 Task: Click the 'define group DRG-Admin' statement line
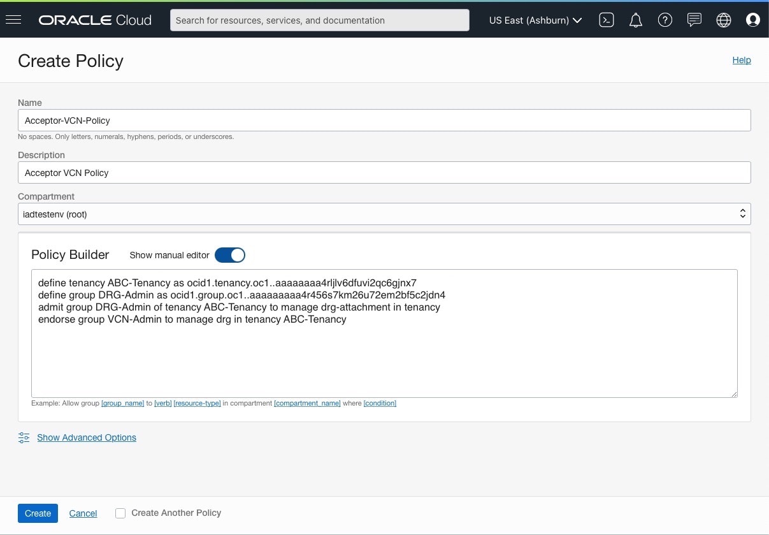click(241, 295)
